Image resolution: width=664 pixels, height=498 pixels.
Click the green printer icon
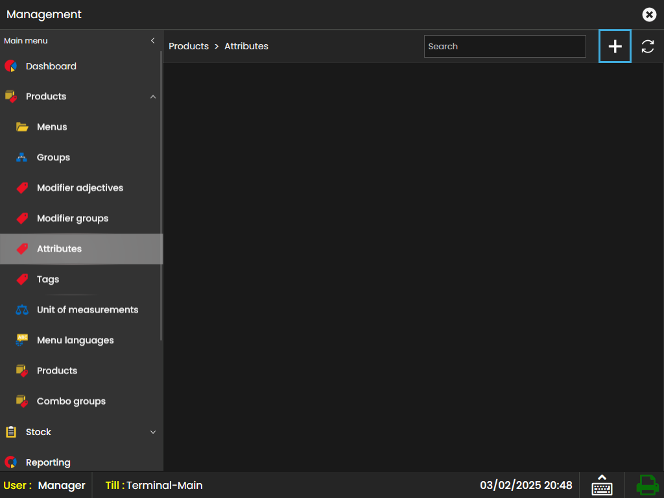click(646, 485)
